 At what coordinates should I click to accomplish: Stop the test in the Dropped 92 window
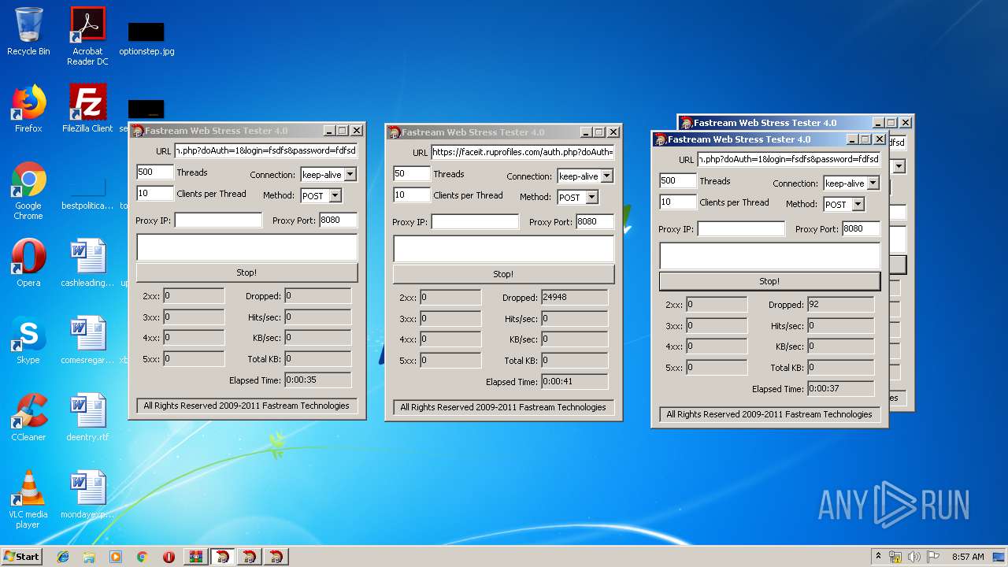point(769,281)
